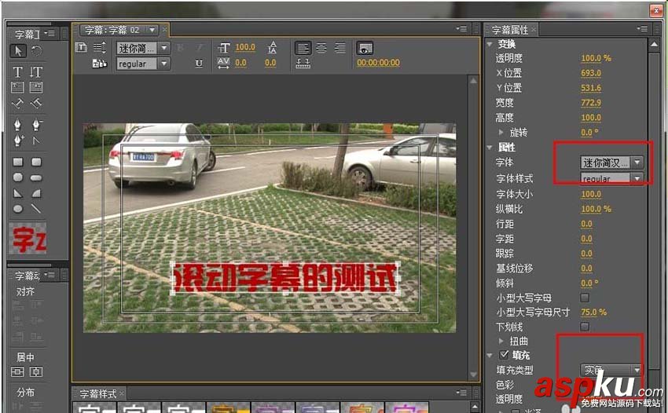Select the Rotation tool
668x413 pixels.
pos(37,51)
